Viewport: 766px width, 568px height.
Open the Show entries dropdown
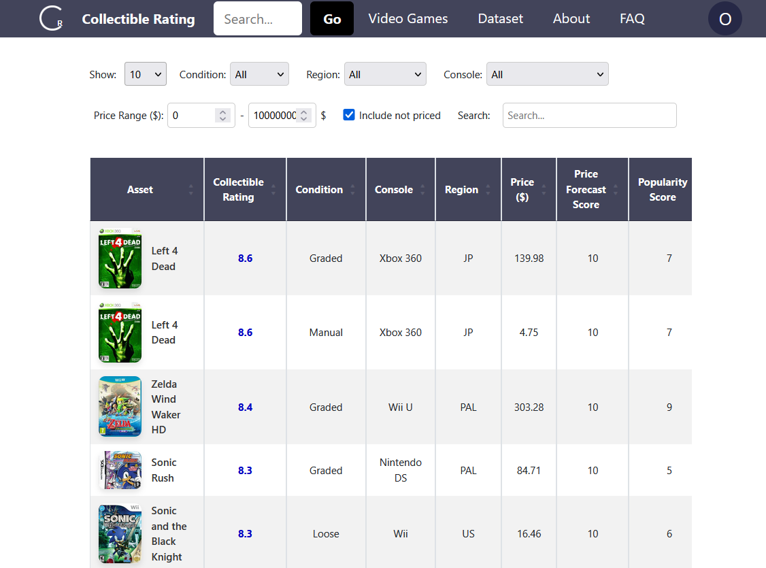pos(146,74)
